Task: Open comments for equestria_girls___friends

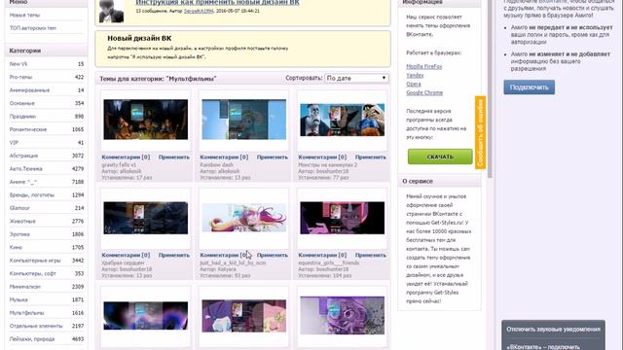Action: coord(322,255)
